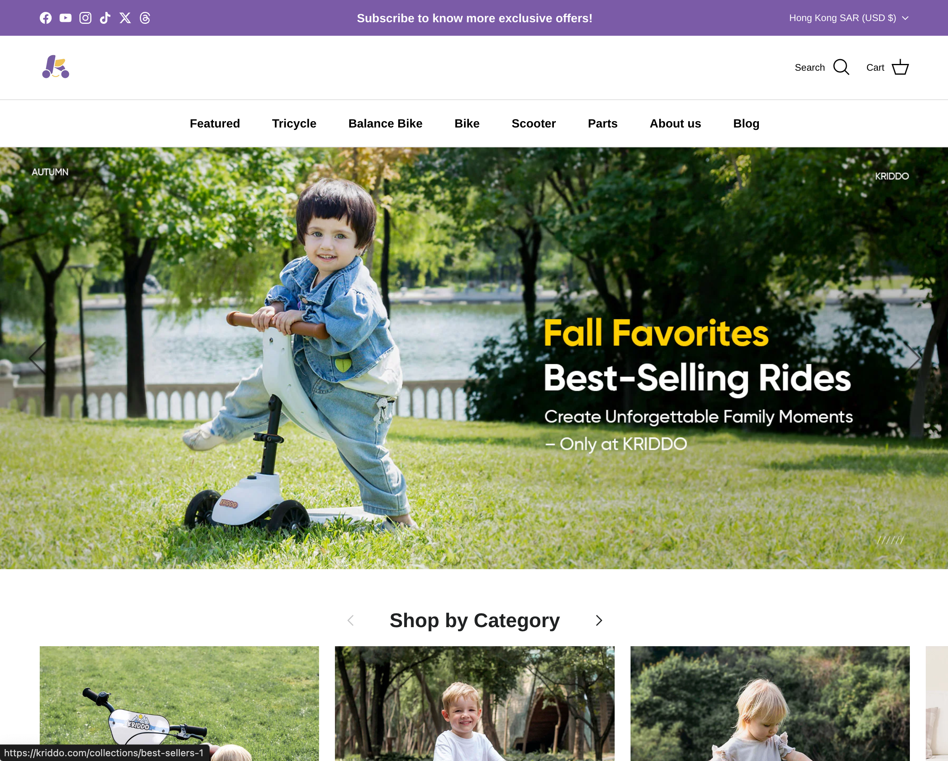
Task: Open the Featured menu item
Action: (x=215, y=124)
